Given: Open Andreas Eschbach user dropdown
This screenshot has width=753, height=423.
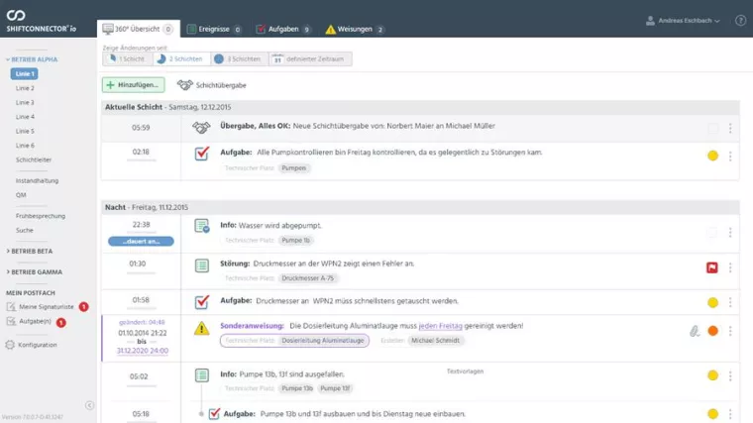Looking at the screenshot, I should point(683,20).
